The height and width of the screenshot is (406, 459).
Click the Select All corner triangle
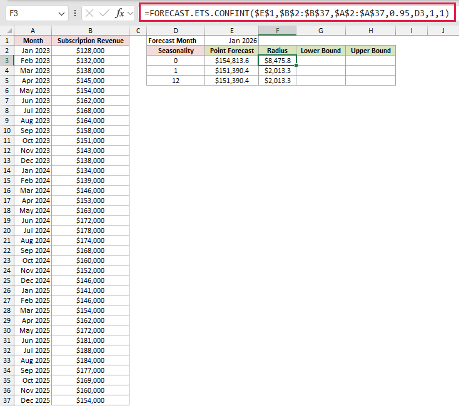pos(9,31)
